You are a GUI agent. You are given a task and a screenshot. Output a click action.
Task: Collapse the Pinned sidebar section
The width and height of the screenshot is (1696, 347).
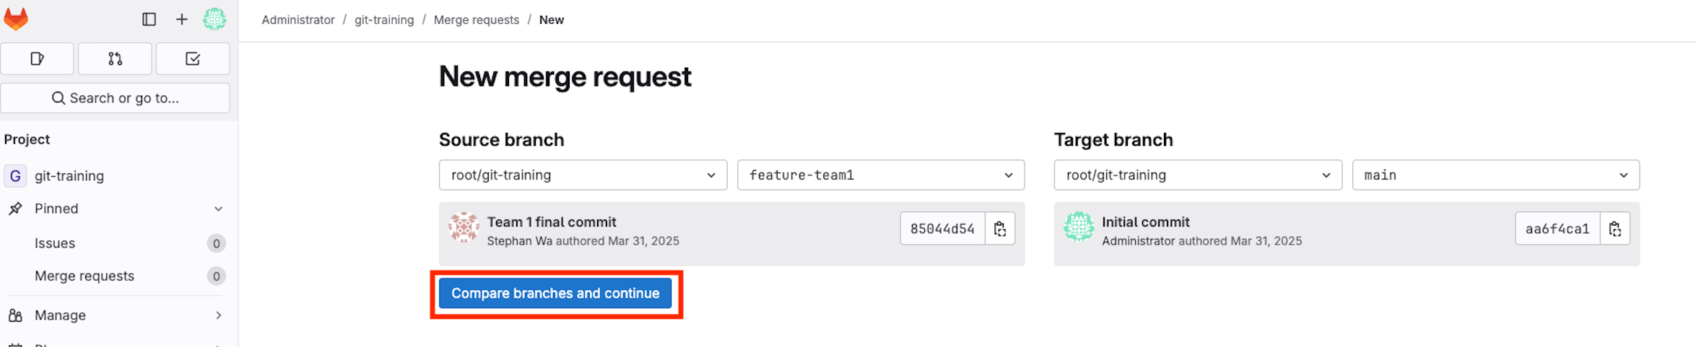218,209
